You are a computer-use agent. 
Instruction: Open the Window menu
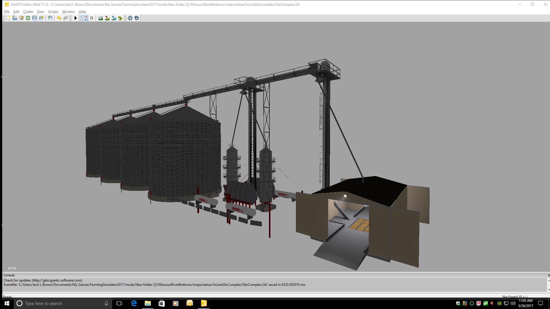tap(68, 12)
